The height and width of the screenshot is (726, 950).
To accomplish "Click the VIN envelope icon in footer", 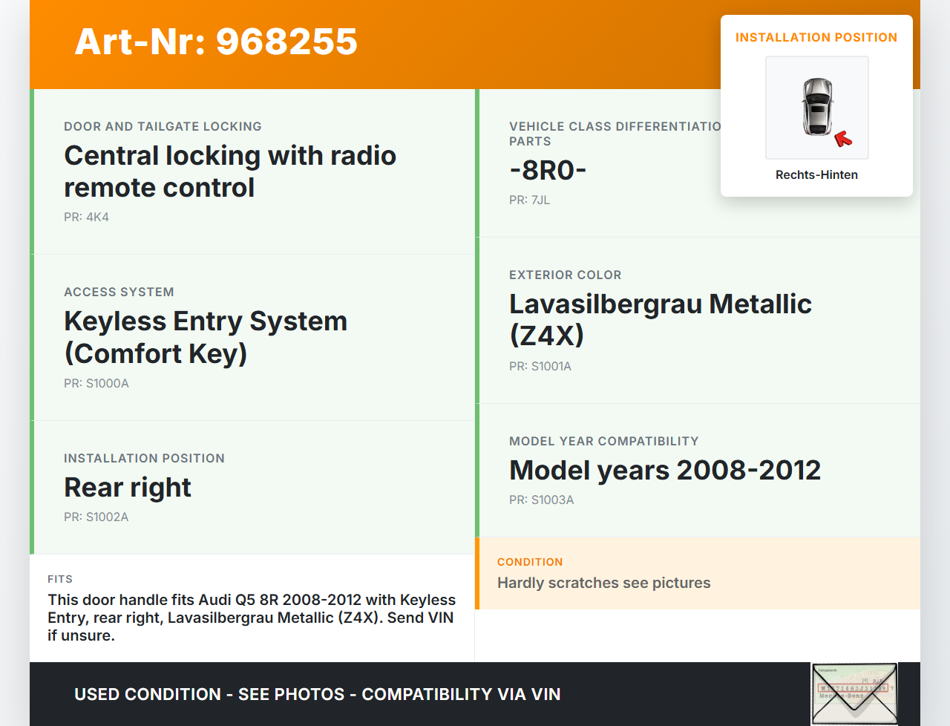I will (x=854, y=694).
